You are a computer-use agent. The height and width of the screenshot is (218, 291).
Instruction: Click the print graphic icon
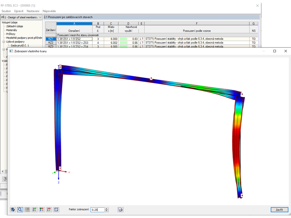click(x=121, y=210)
